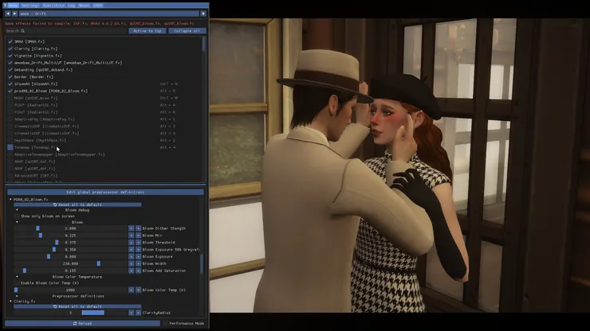Toggle GloomAO effect checkbox

tap(10, 84)
